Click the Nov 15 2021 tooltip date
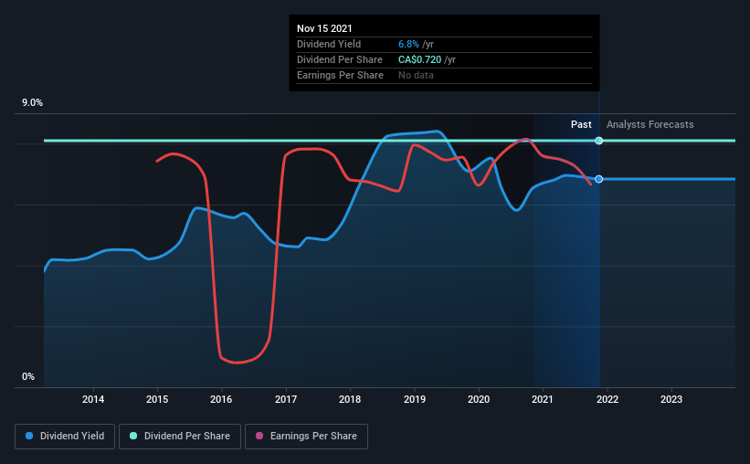Viewport: 750px width, 464px height. coord(324,28)
